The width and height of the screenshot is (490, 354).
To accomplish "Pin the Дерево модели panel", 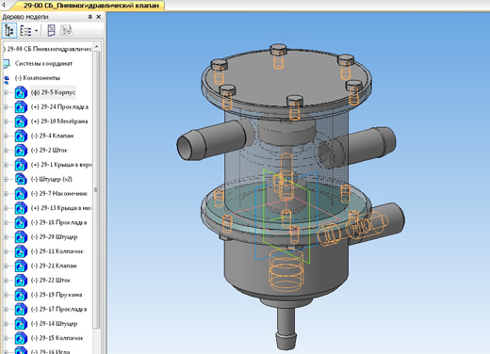I will [x=90, y=17].
